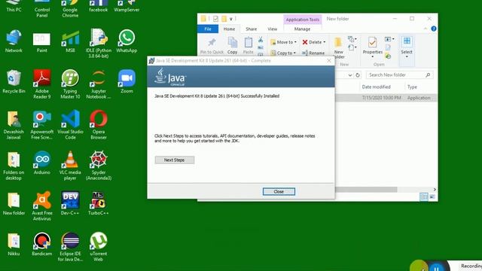Click the New folder ribbon button
Image resolution: width=482 pixels, height=271 pixels.
coord(339,48)
